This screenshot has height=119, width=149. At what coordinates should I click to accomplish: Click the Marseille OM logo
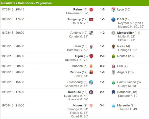point(113,106)
